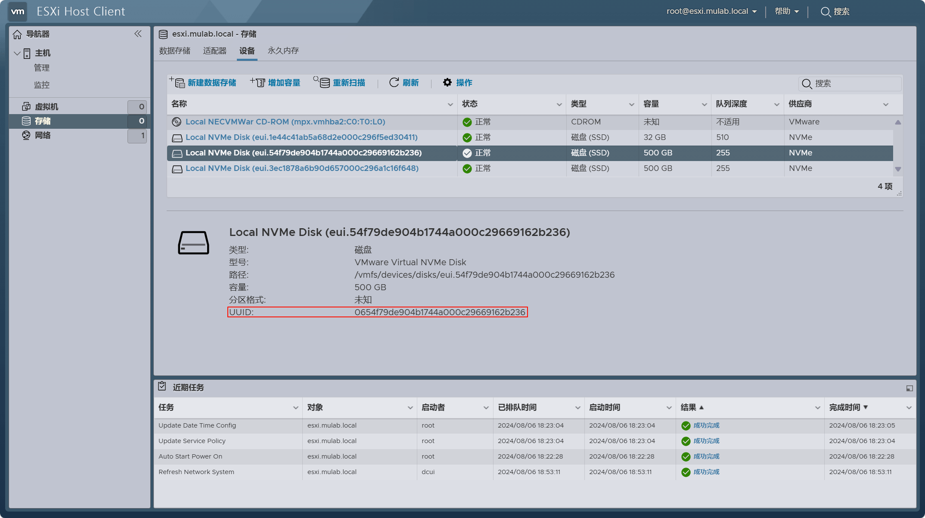Click the Increase capacity button label
The height and width of the screenshot is (518, 925).
coord(284,83)
